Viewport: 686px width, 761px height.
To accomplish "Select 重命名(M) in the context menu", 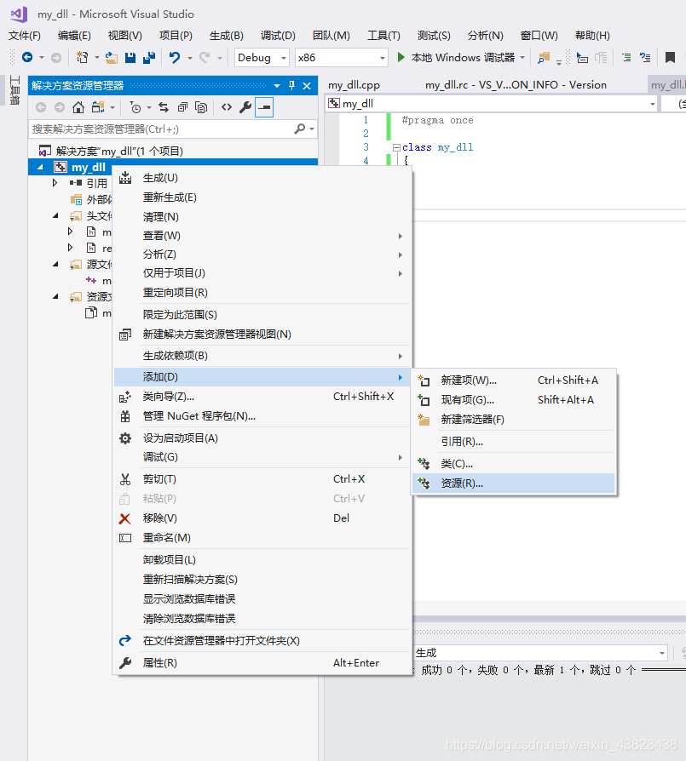I will [x=262, y=538].
